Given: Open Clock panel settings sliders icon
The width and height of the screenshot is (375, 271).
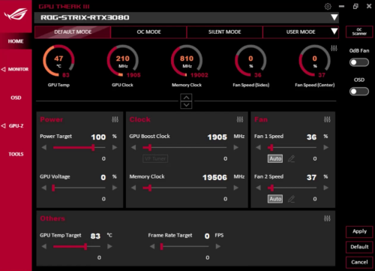Looking at the screenshot, I should tap(240, 119).
